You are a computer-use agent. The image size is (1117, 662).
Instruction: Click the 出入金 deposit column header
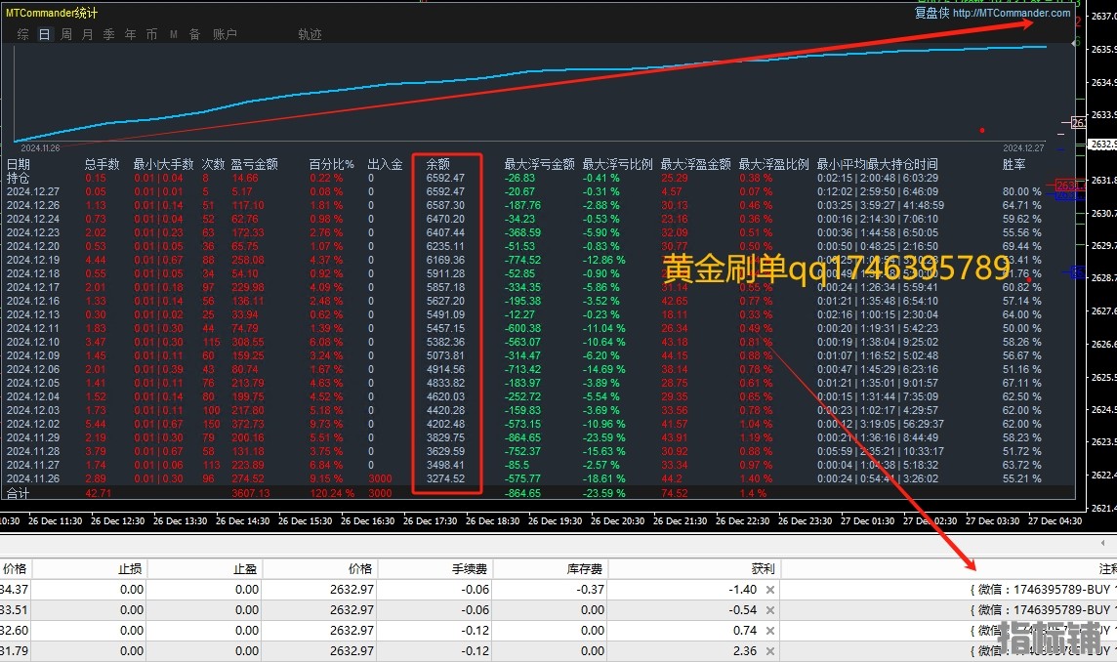tap(386, 165)
